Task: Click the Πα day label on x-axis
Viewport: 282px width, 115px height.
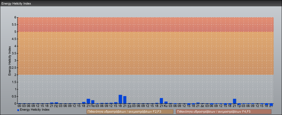Action: tap(93, 106)
